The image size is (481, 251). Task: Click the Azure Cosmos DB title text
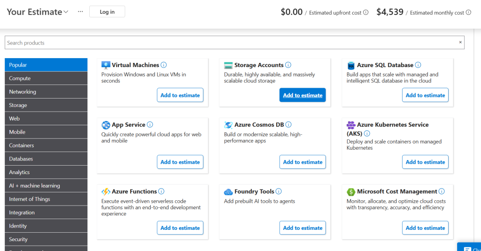[x=259, y=125]
